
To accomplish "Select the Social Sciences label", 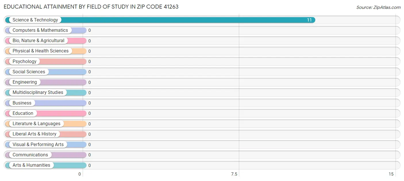I will [29, 72].
